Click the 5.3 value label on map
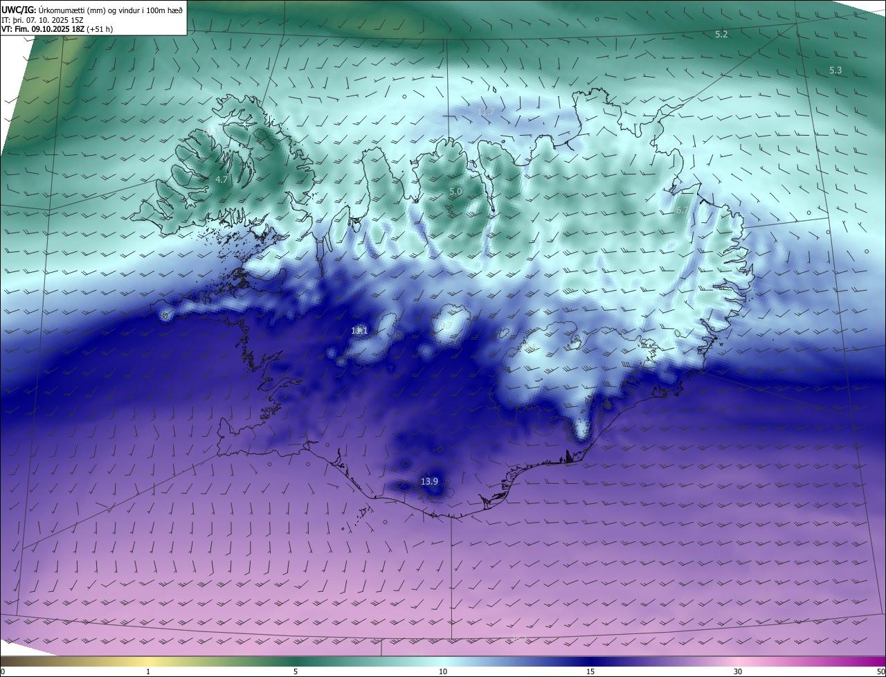Screen dimensions: 886x677 click(x=835, y=70)
